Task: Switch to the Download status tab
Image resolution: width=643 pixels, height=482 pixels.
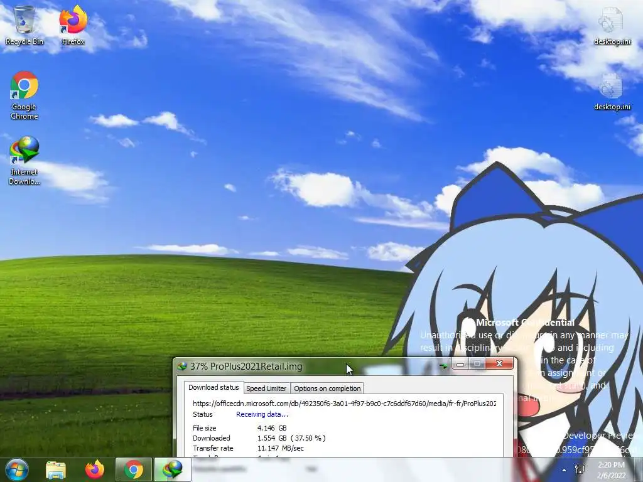Action: [213, 387]
